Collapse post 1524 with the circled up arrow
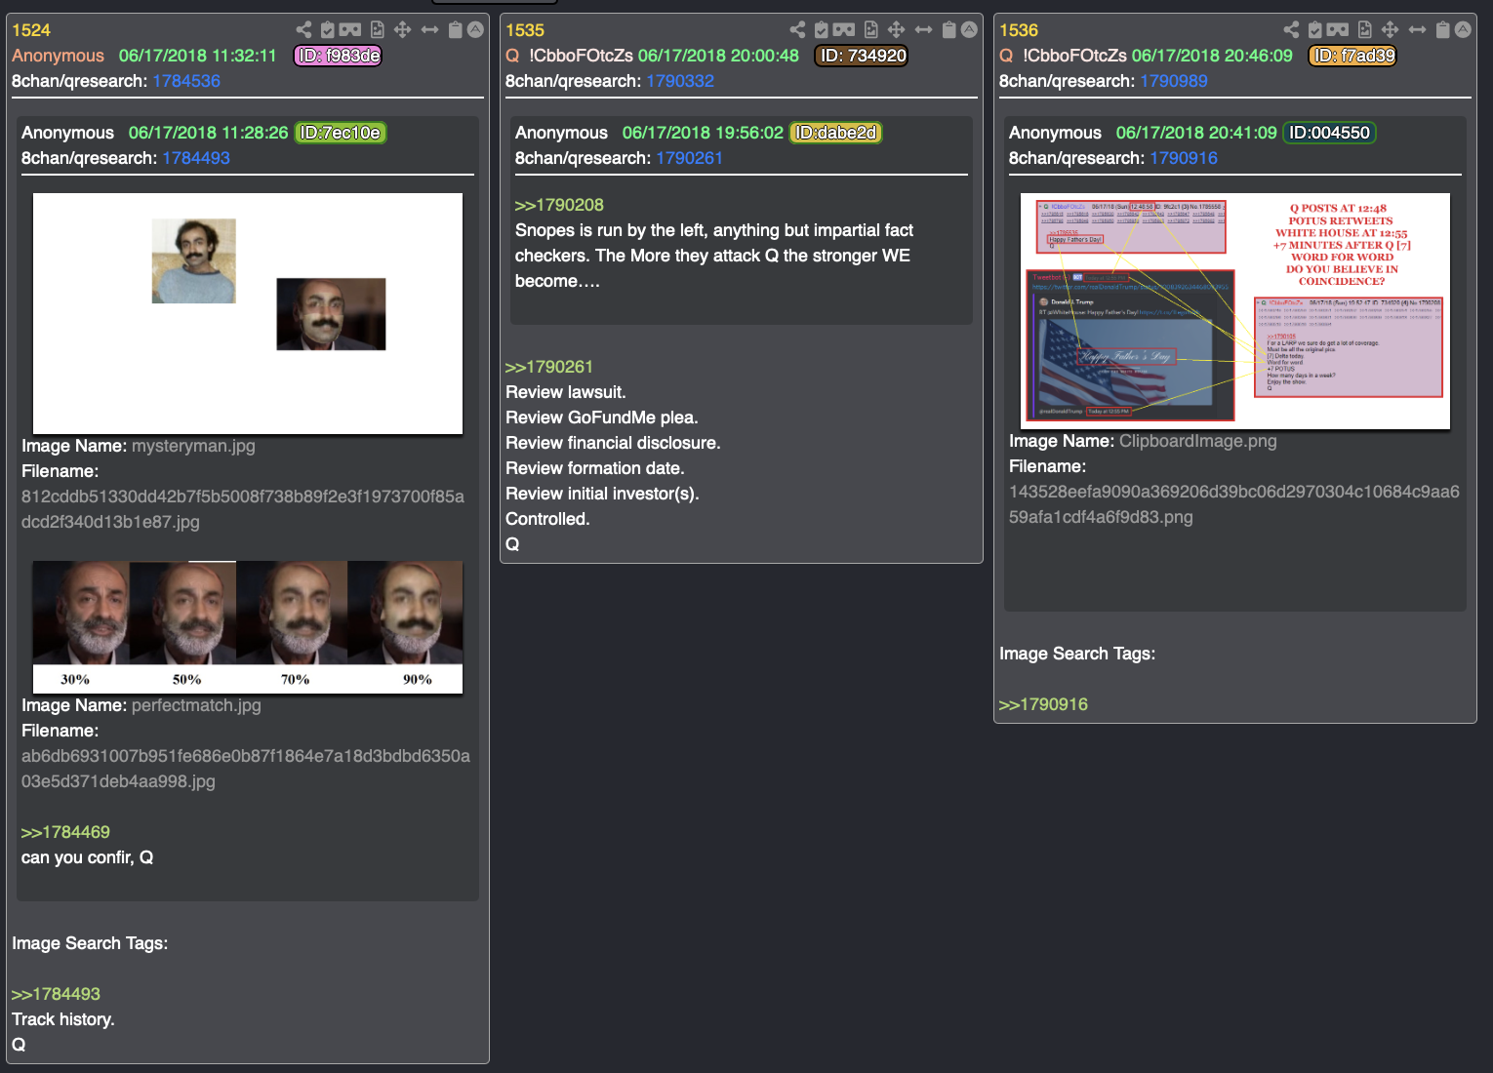Image resolution: width=1493 pixels, height=1073 pixels. pyautogui.click(x=475, y=30)
